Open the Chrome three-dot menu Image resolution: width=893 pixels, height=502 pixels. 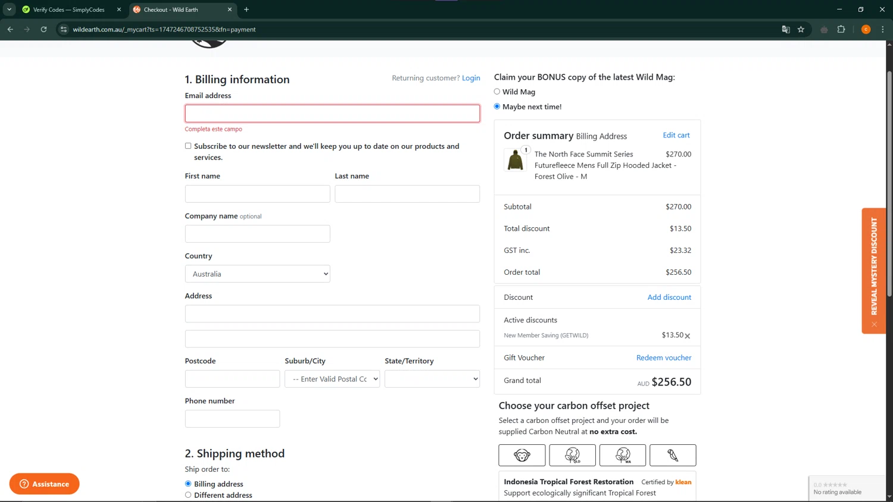[x=882, y=29]
